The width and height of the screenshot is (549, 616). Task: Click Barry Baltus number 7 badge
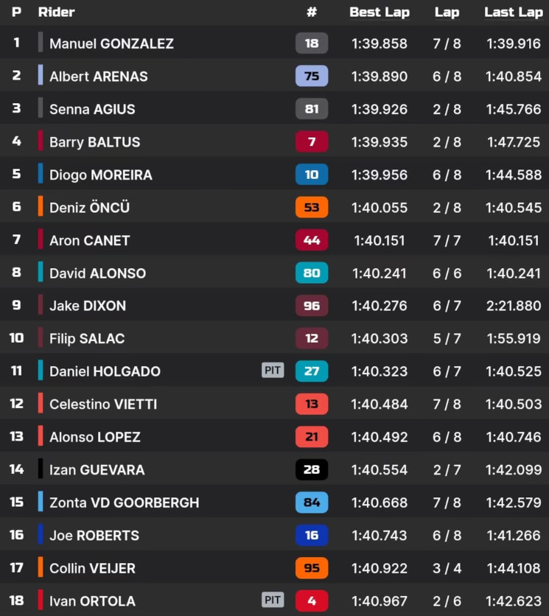312,141
